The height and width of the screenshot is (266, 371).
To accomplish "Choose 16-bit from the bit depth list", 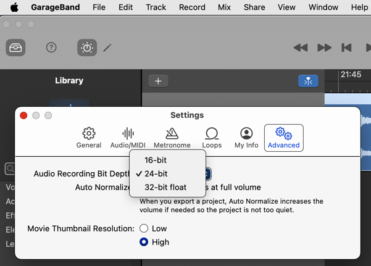I will (156, 160).
